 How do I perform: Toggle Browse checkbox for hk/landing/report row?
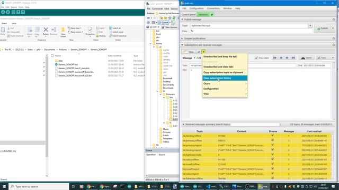click(273, 150)
